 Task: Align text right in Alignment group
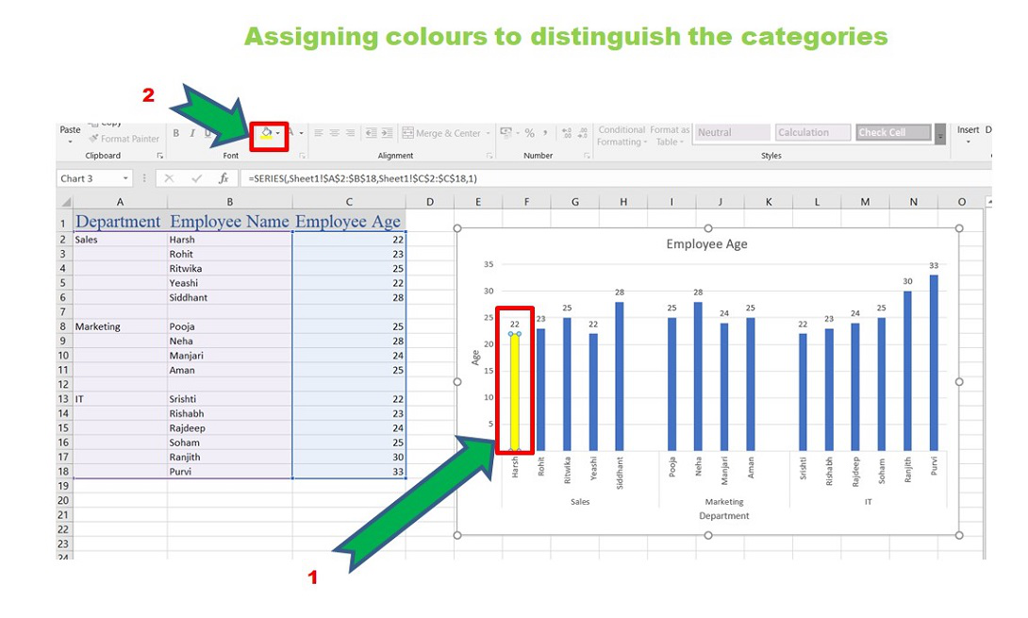(x=350, y=132)
